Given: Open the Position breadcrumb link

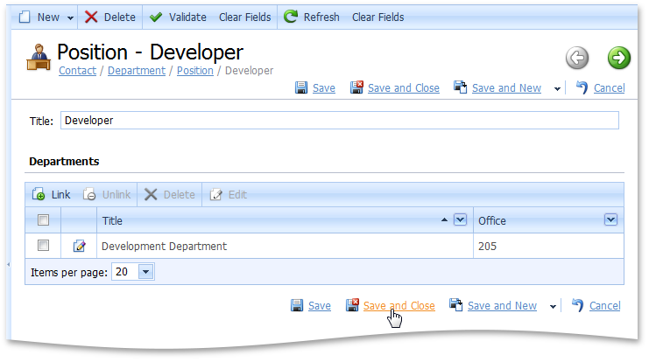Looking at the screenshot, I should pyautogui.click(x=195, y=71).
